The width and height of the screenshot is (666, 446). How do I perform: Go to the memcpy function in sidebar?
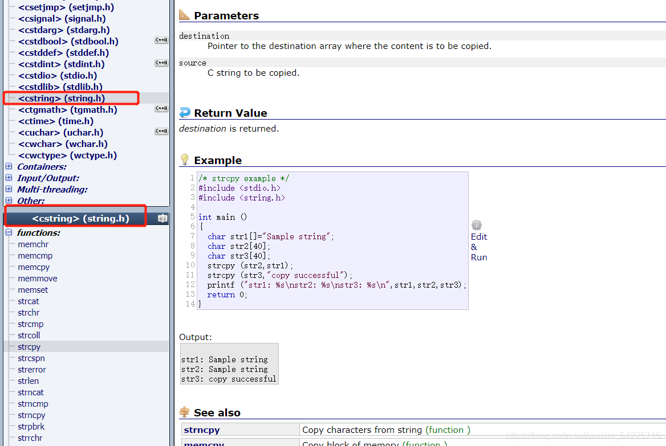click(x=34, y=267)
